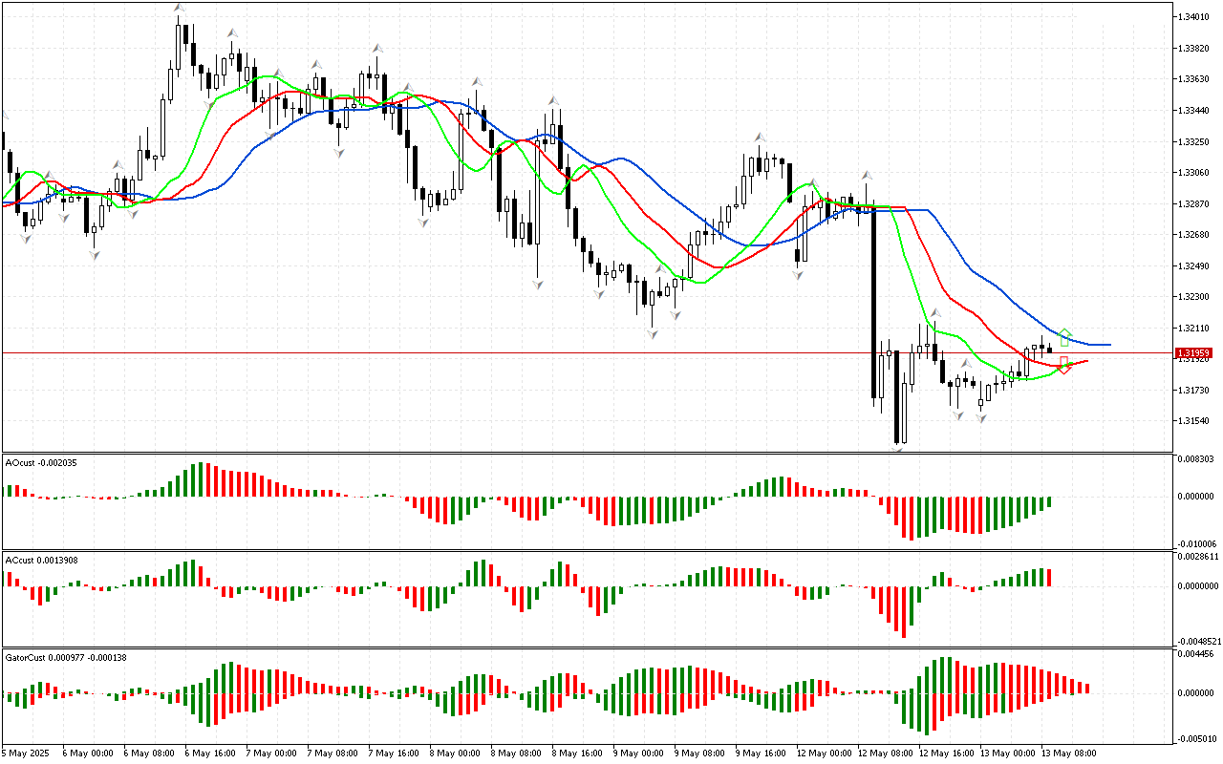Click the red current price label 1.31959

1194,353
